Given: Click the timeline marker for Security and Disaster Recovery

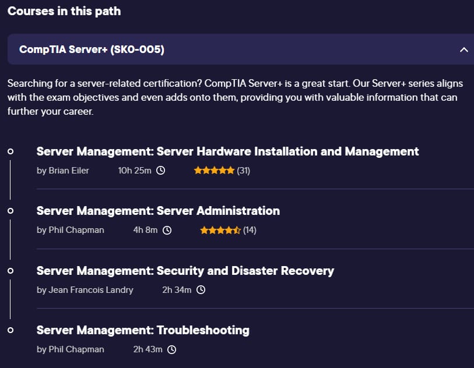Looking at the screenshot, I should click(10, 271).
